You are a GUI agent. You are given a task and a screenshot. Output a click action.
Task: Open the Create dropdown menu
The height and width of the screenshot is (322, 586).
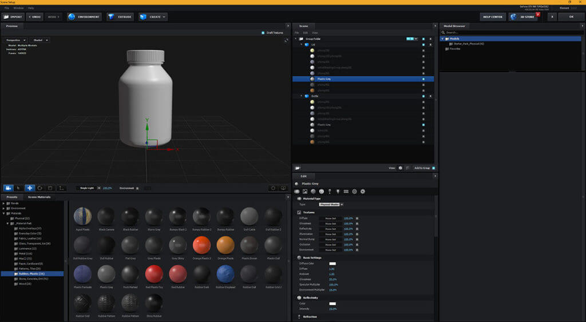[153, 17]
